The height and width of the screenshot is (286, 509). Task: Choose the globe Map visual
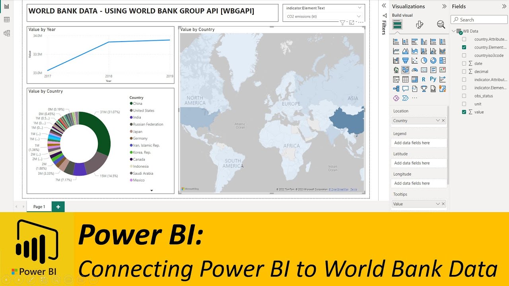(x=396, y=70)
